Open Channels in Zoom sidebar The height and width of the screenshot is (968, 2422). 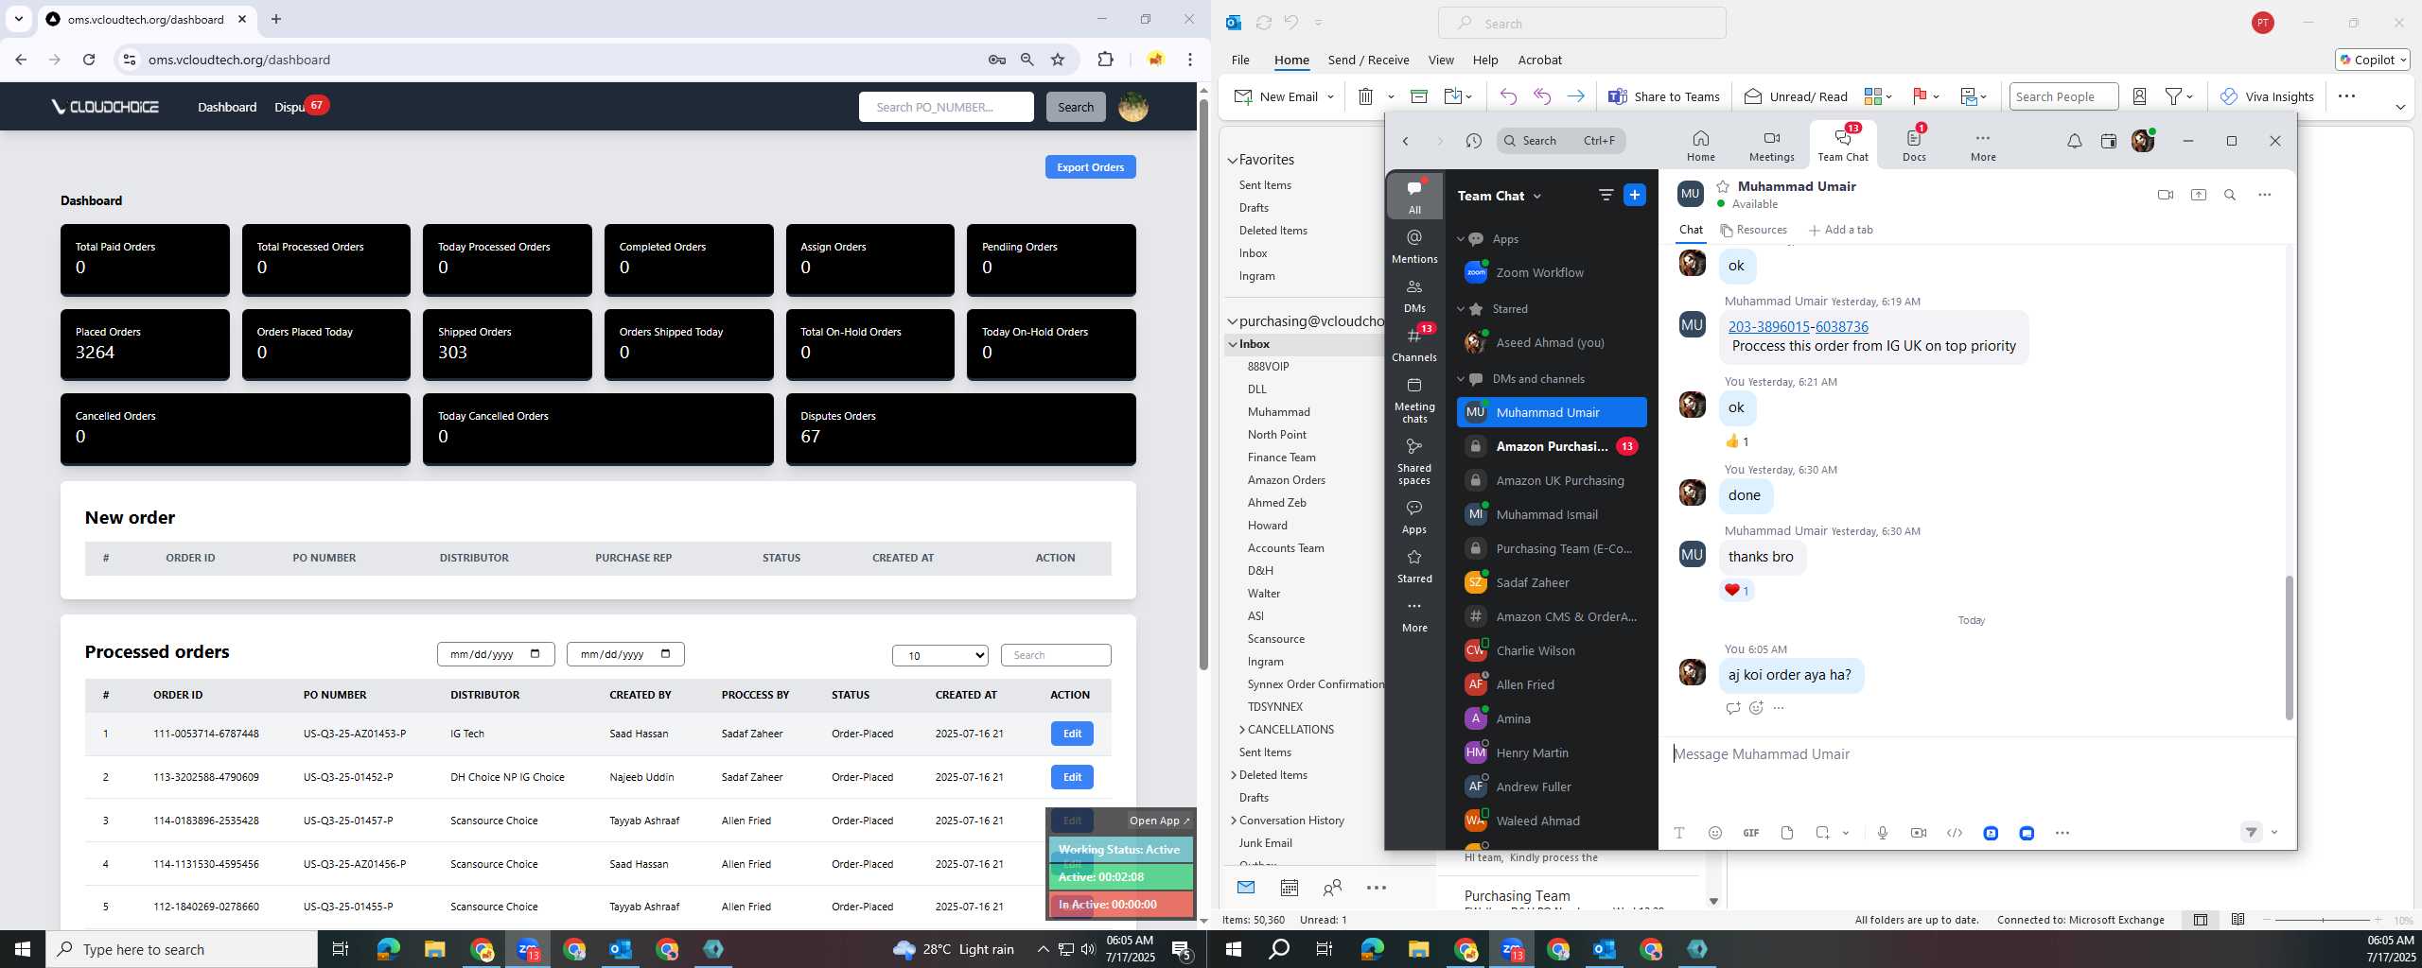tap(1414, 345)
